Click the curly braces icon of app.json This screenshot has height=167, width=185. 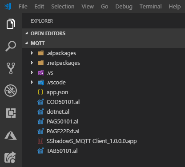(x=40, y=92)
